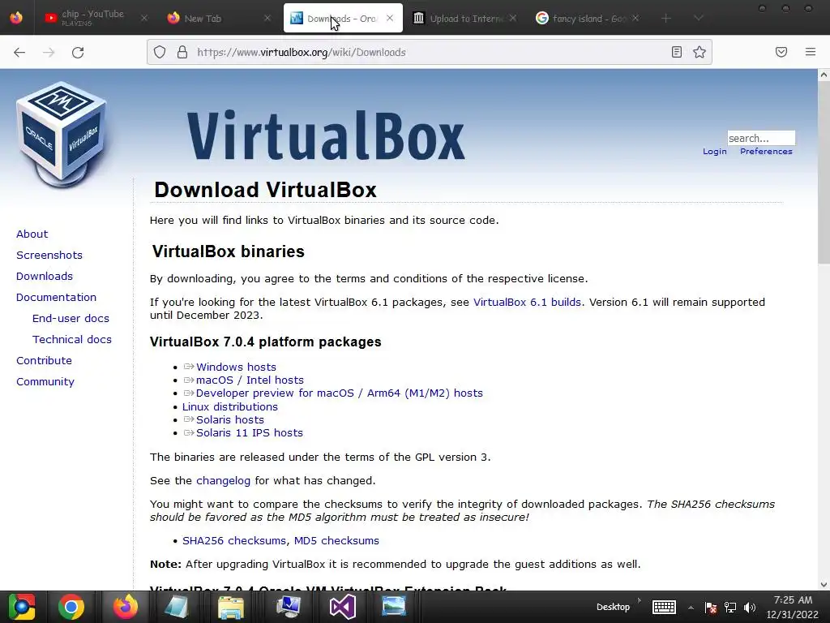Toggle reader view icon in address bar

click(677, 52)
